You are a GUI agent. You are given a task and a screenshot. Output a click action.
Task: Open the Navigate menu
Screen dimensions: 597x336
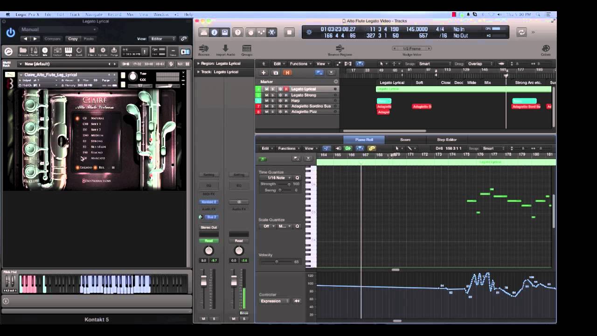[94, 14]
